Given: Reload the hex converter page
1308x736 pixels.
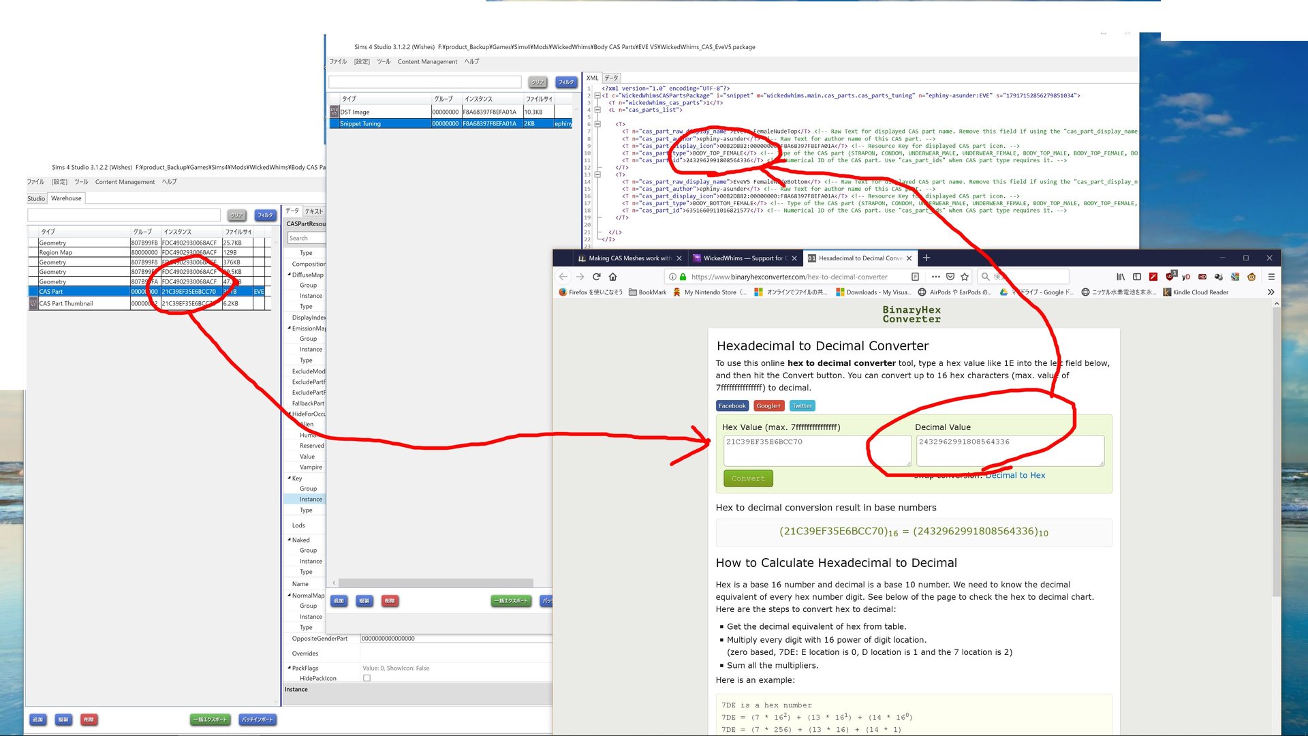Looking at the screenshot, I should (x=597, y=277).
